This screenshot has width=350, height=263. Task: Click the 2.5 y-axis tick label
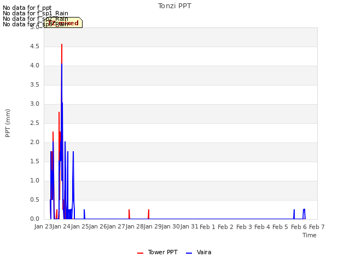point(34,123)
